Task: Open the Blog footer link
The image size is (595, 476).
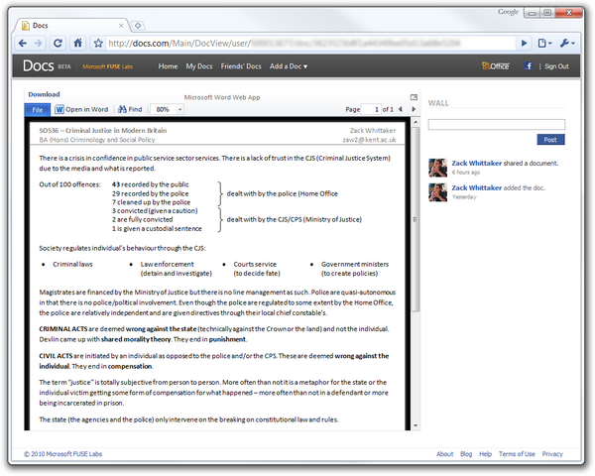Action: point(466,453)
